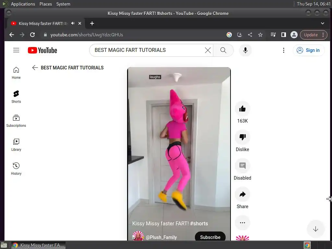Open the @Plush_Family channel link

tap(161, 237)
